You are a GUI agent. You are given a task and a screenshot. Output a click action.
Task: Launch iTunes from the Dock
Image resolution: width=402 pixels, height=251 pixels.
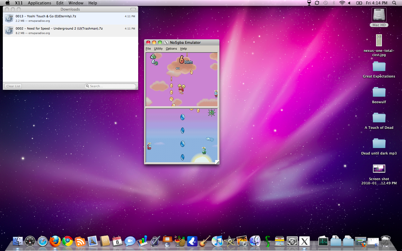tap(217, 242)
